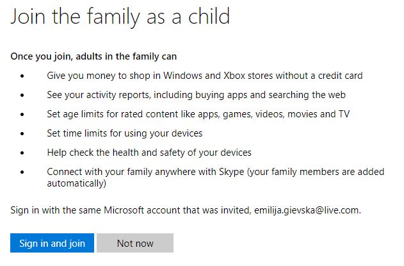Dismiss the invitation with Not now
Image resolution: width=404 pixels, height=266 pixels.
pos(135,243)
